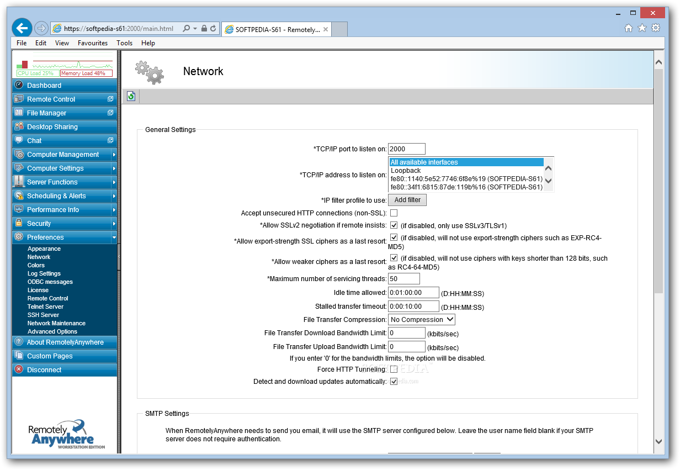680x470 pixels.
Task: Click the green refresh toolbar icon
Action: pos(131,97)
